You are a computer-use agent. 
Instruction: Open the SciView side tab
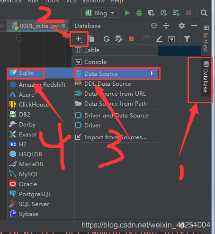206,38
